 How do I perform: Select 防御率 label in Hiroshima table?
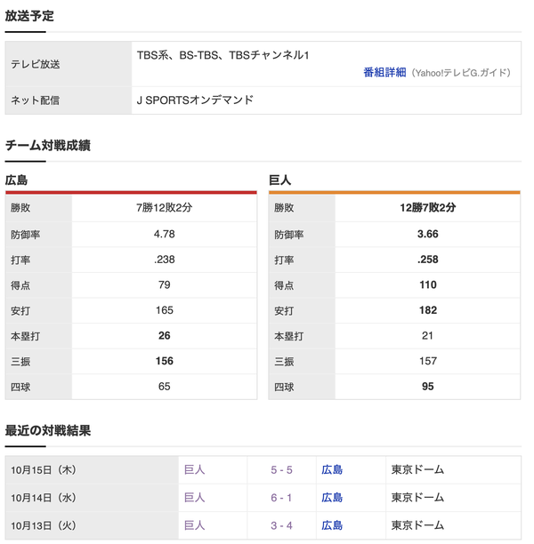coord(25,235)
